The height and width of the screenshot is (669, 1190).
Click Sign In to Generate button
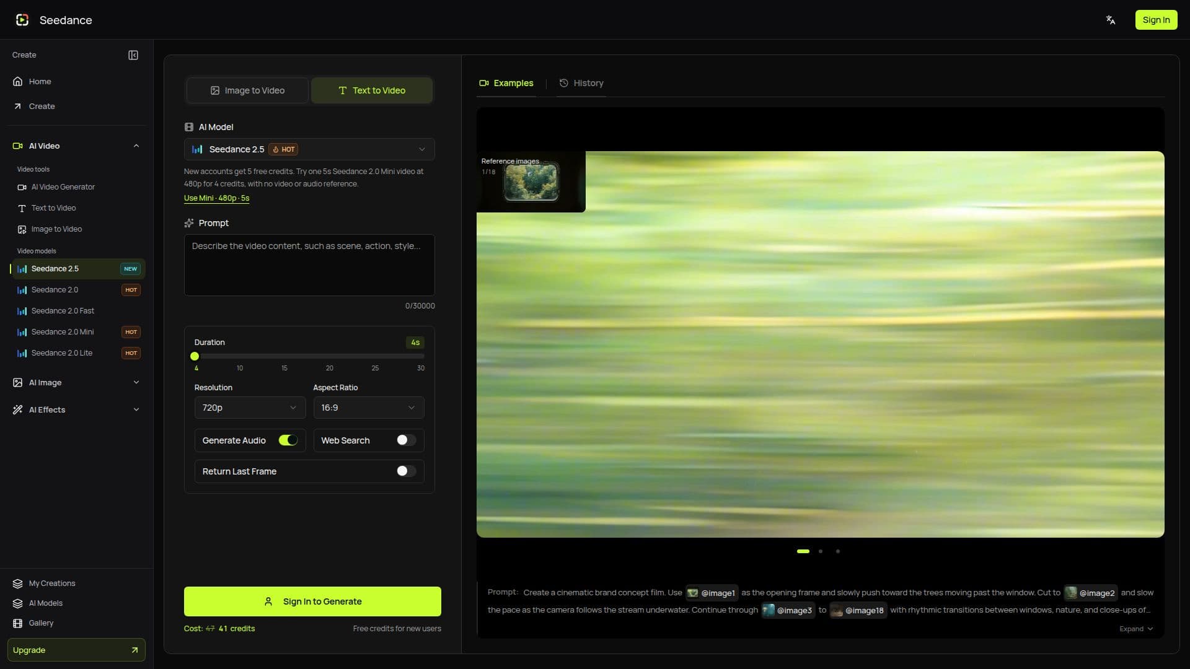pyautogui.click(x=312, y=601)
